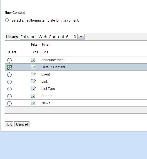Click the News template type icon
147x159 pixels.
point(33,103)
